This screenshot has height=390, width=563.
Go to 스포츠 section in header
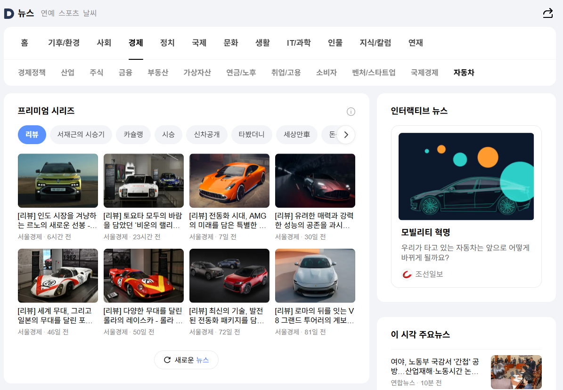coord(69,13)
